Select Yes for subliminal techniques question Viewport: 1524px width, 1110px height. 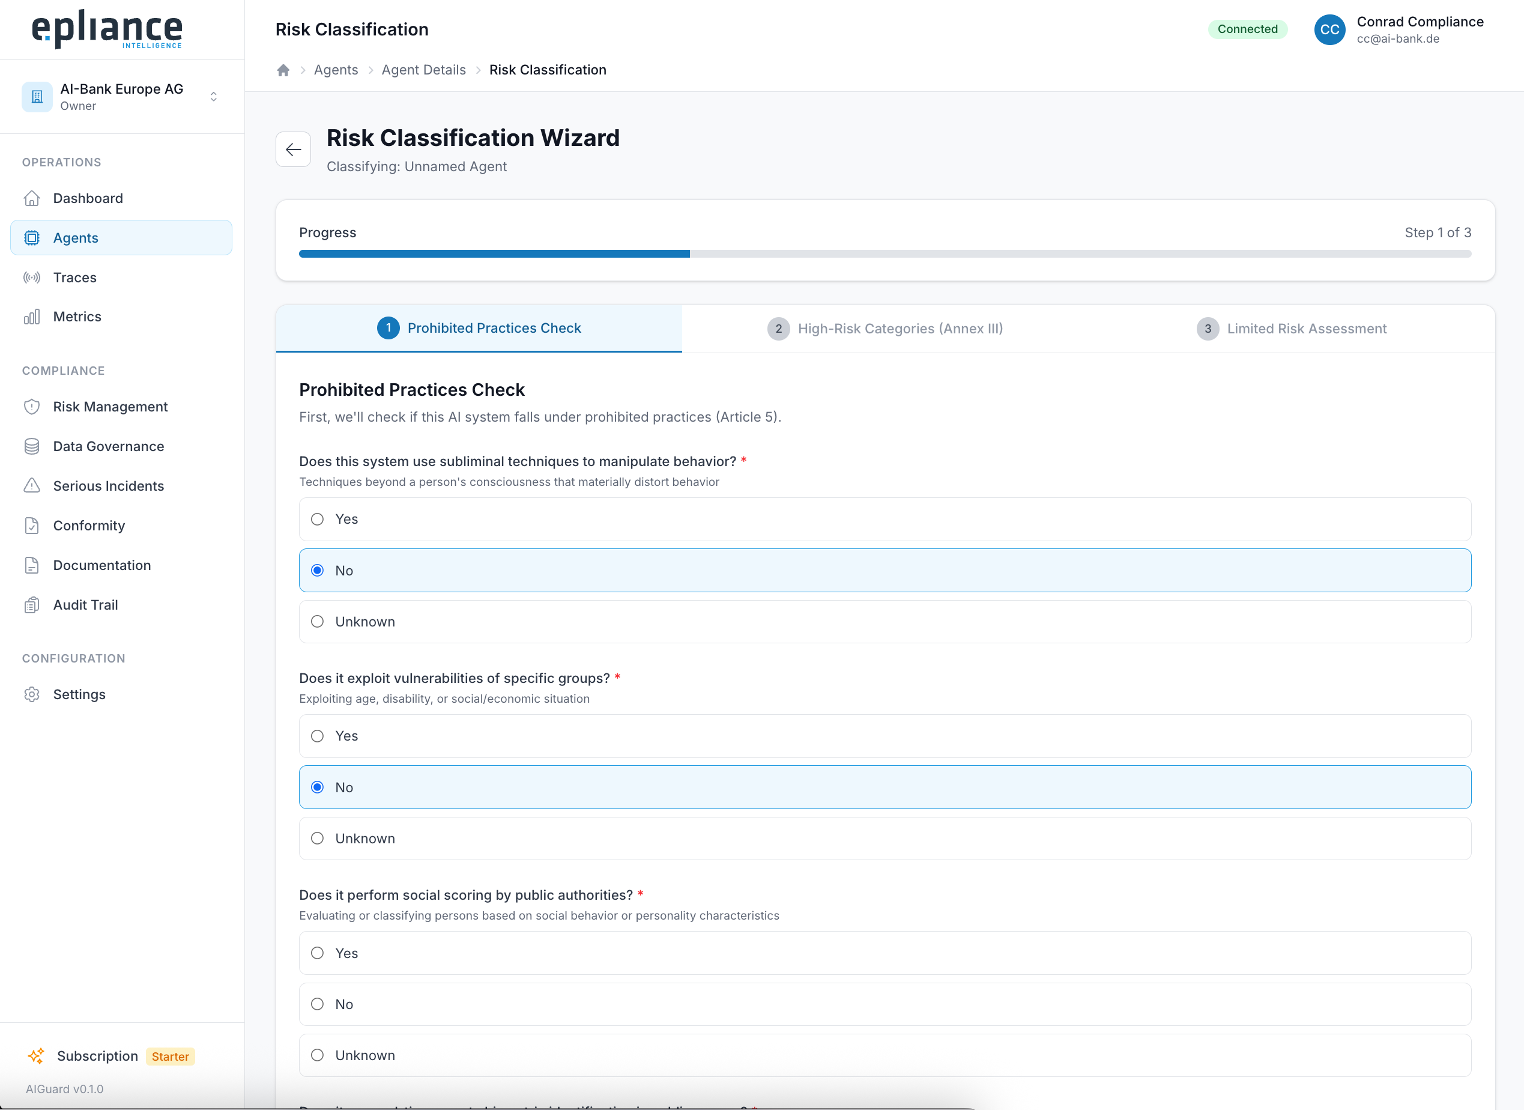pyautogui.click(x=885, y=519)
